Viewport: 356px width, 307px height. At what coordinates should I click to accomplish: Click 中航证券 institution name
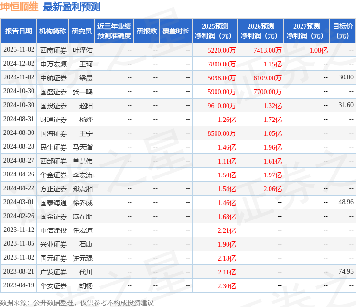click(54, 78)
